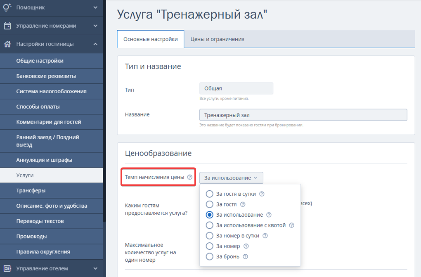Open Описание, фото и удобства
421x277 pixels.
pyautogui.click(x=51, y=206)
